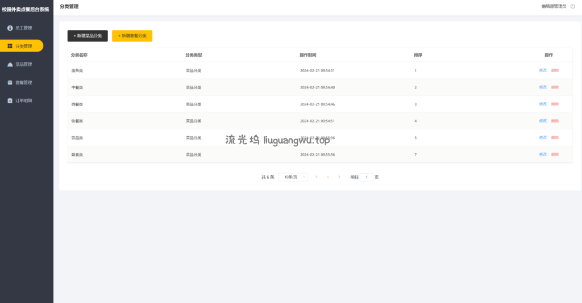582x303 pixels.
Task: Click 删除 for the 中餐类 row
Action: pyautogui.click(x=555, y=87)
